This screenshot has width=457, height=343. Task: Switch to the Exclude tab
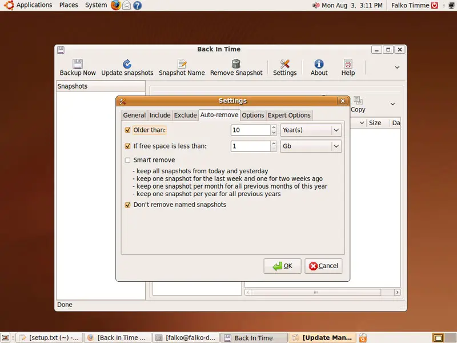(185, 115)
